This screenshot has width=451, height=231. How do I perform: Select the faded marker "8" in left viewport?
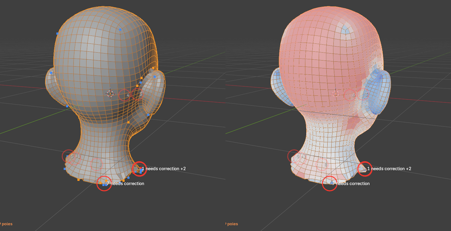point(97,164)
